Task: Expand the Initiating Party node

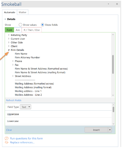Action: (9, 35)
